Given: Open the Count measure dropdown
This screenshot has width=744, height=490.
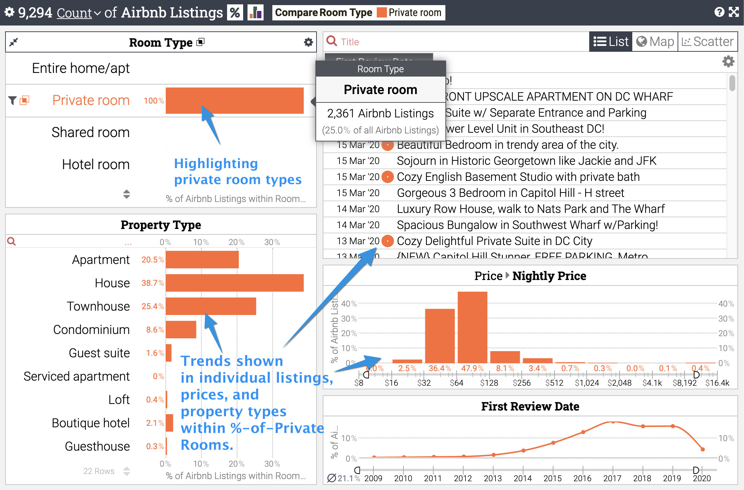Looking at the screenshot, I should click(x=78, y=13).
